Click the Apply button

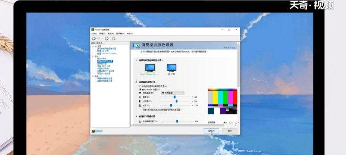(x=211, y=130)
